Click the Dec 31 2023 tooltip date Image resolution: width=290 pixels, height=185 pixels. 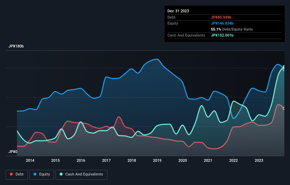(x=178, y=11)
